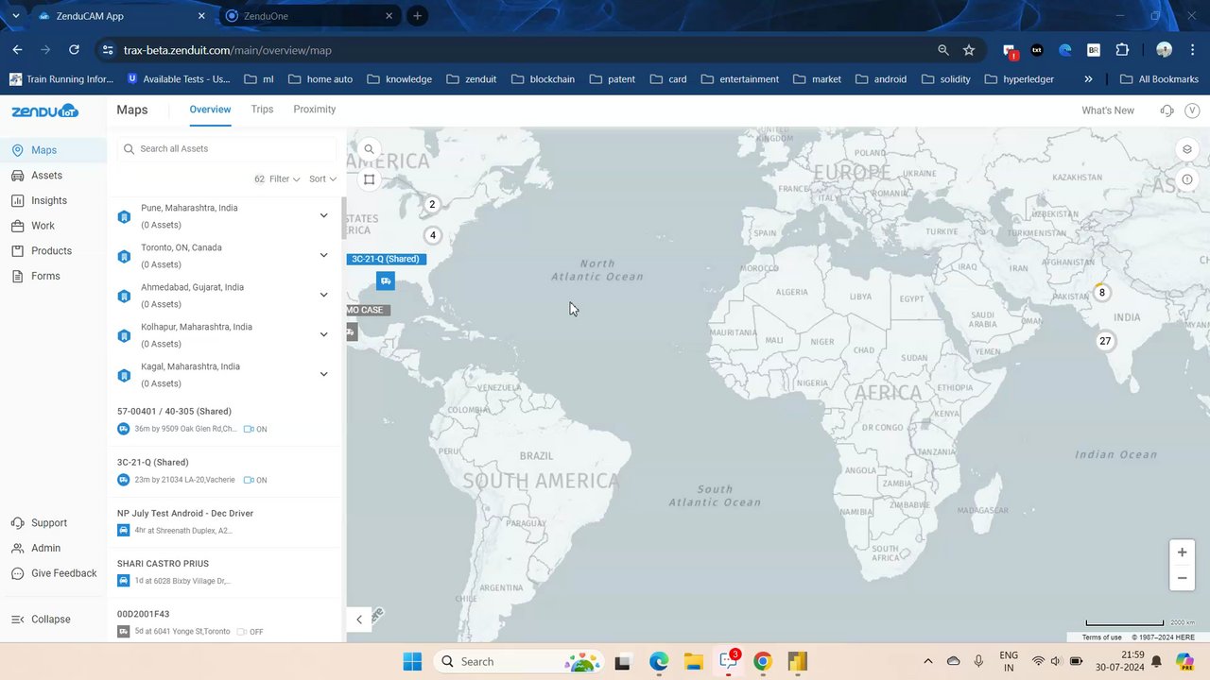This screenshot has height=680, width=1210.
Task: Click the map cluster labeled 2
Action: click(x=432, y=204)
